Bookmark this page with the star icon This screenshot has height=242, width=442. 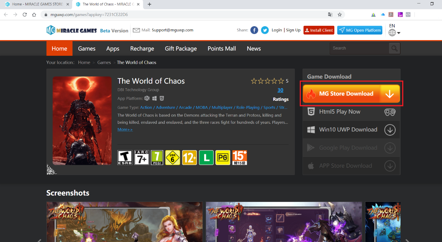coord(340,15)
